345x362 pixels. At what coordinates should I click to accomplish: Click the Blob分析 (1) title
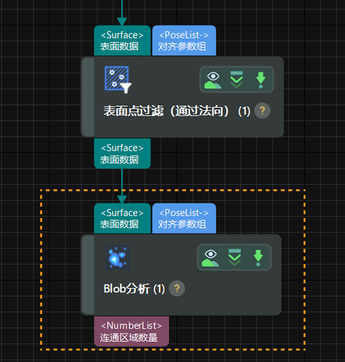click(x=134, y=289)
